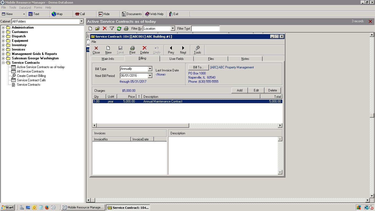Open Firefox from taskbar quick launch

click(x=47, y=207)
